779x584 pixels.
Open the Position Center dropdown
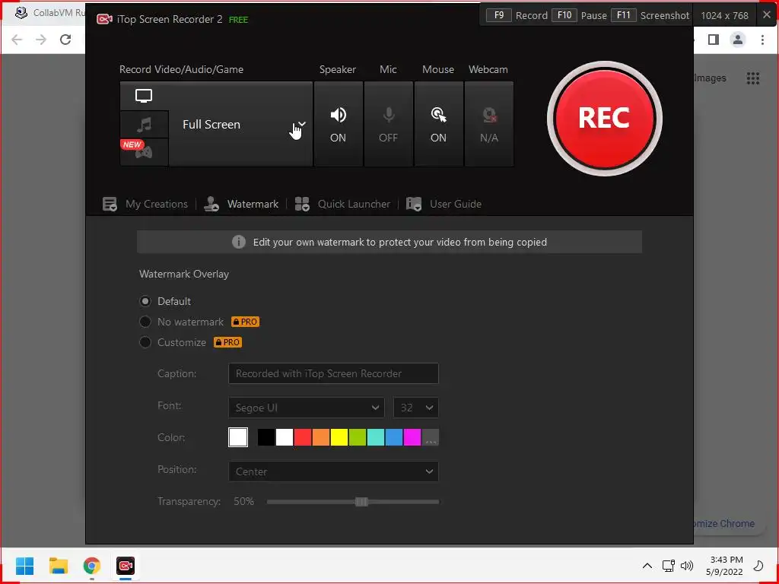coord(333,471)
